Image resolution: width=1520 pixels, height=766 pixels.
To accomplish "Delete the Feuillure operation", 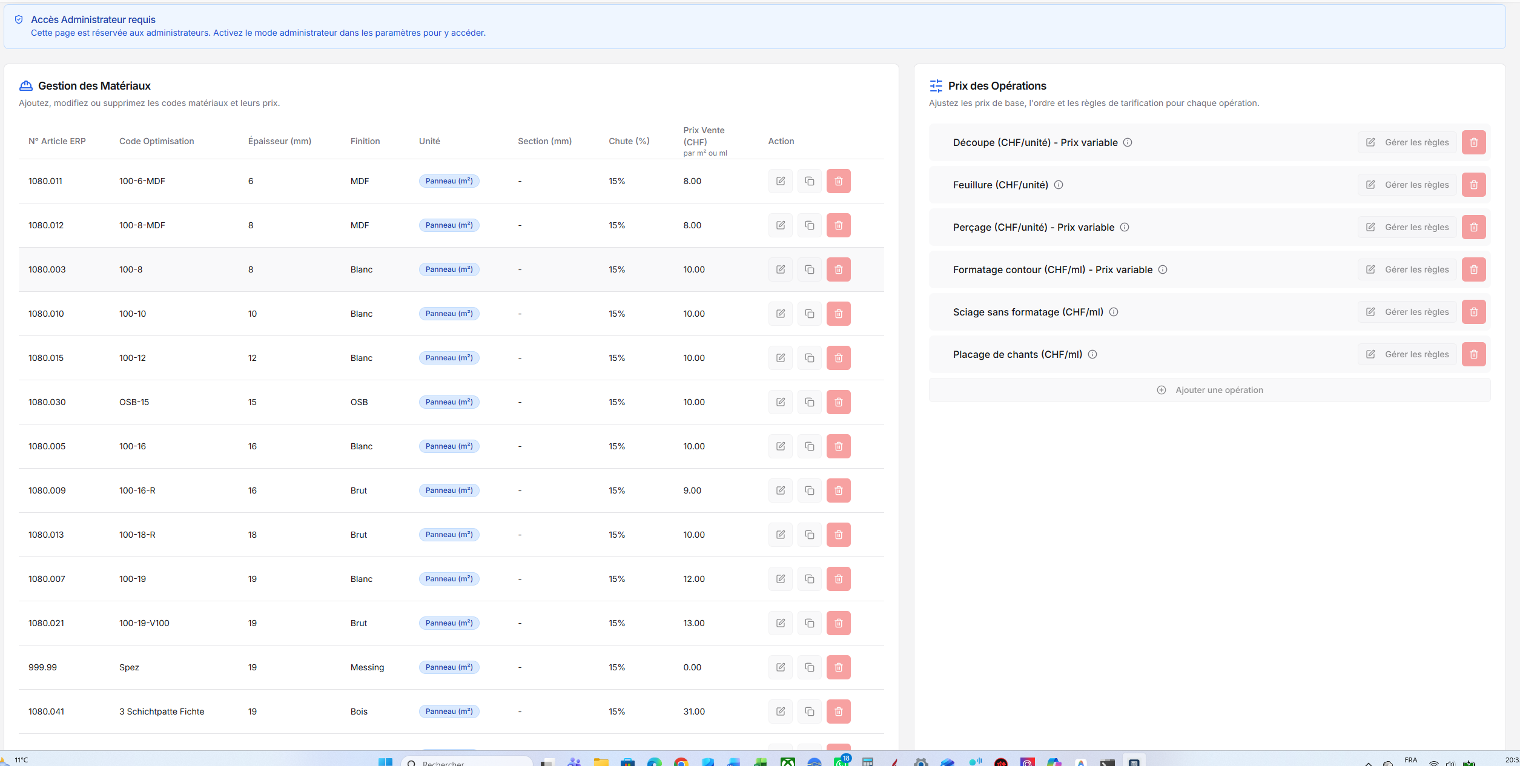I will pyautogui.click(x=1474, y=185).
